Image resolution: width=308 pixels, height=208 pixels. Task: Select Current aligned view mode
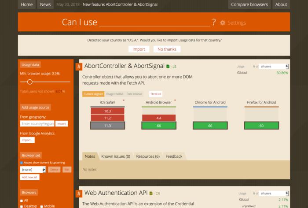[93, 94]
